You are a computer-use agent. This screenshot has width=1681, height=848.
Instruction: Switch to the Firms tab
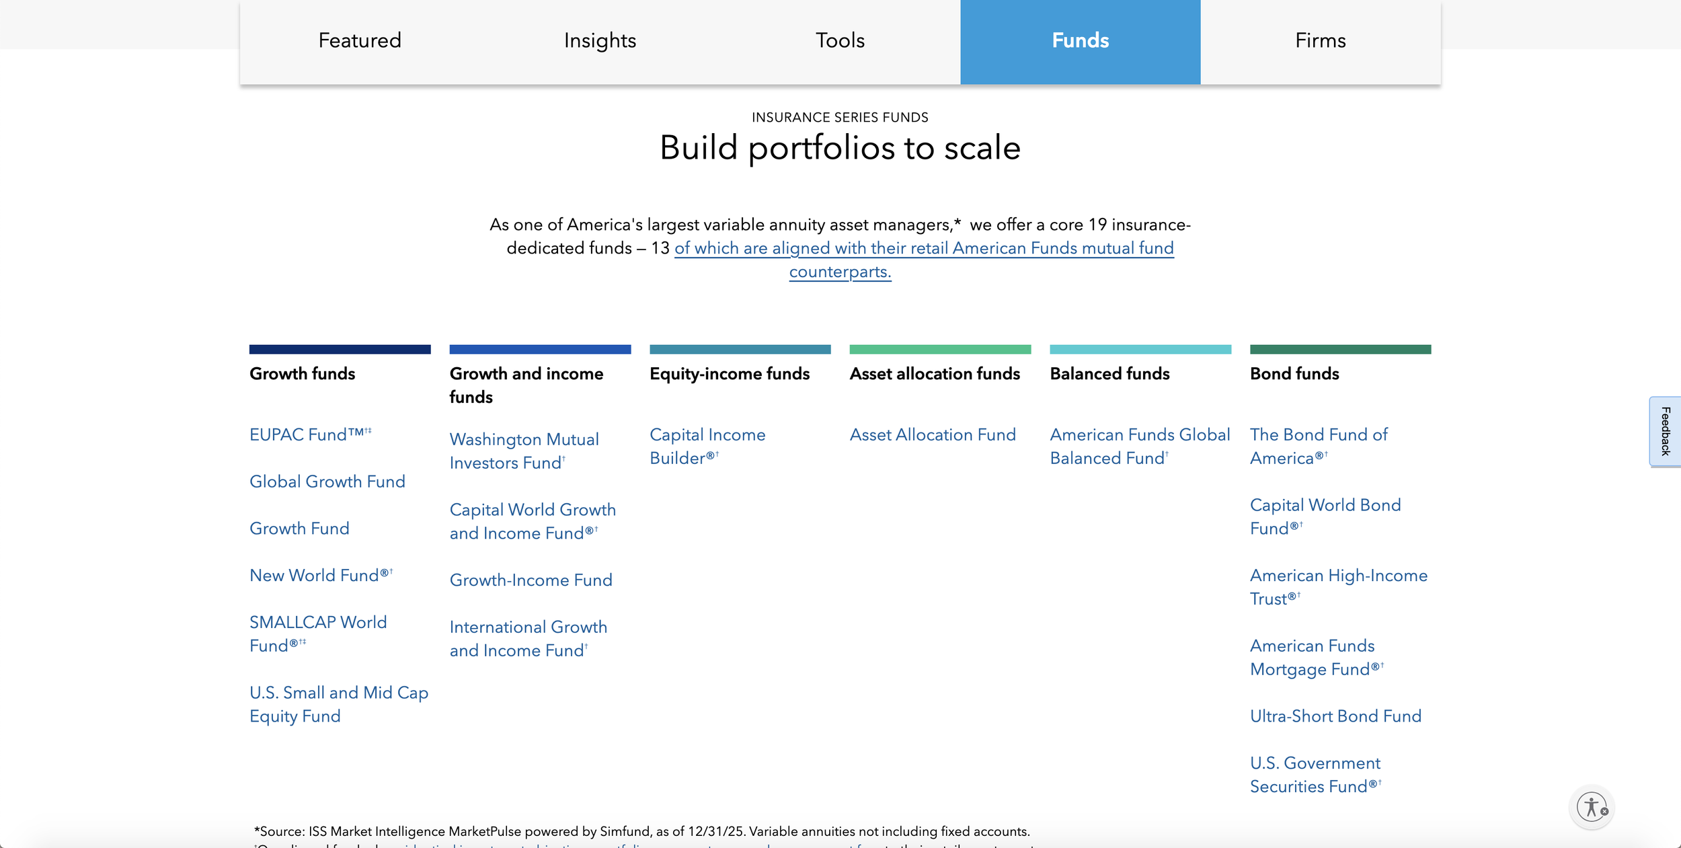click(1321, 41)
